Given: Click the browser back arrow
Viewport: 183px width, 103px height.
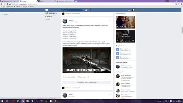Looking at the screenshot, I should click(2, 4).
